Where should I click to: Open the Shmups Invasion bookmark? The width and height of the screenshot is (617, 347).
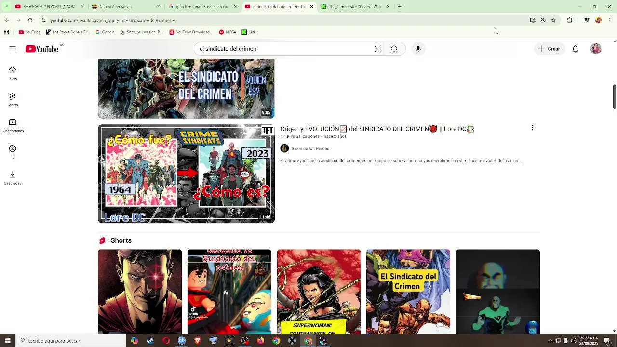point(141,32)
